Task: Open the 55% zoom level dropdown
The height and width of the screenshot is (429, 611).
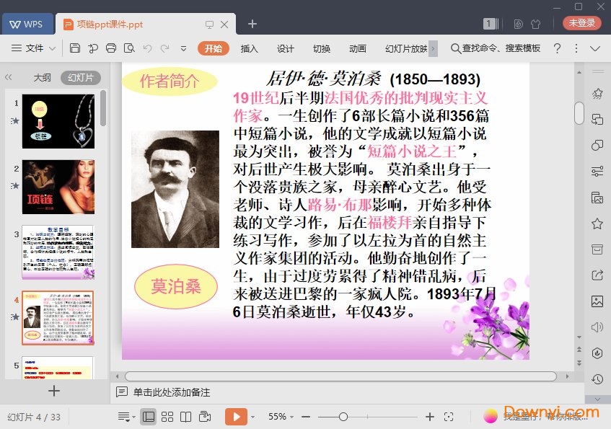Action: point(281,417)
